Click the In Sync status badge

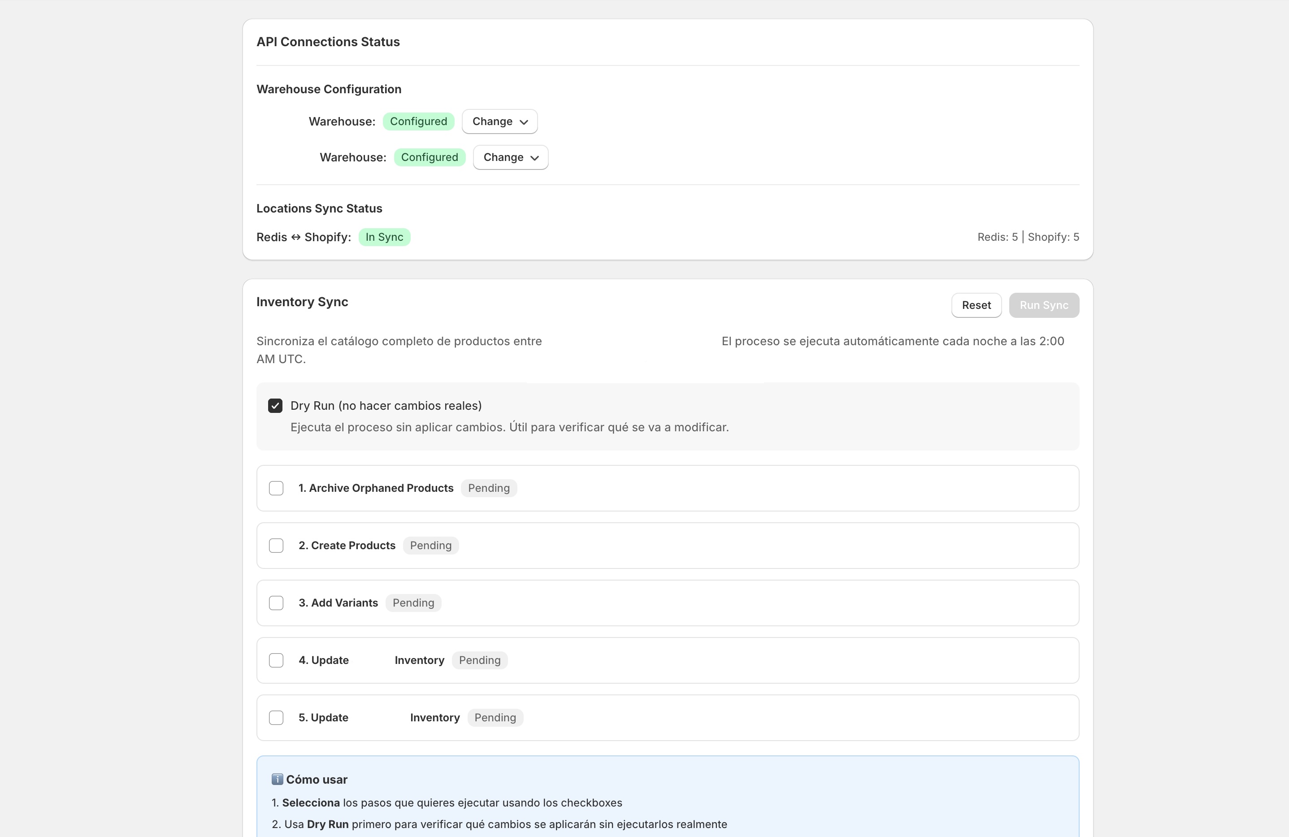[385, 237]
